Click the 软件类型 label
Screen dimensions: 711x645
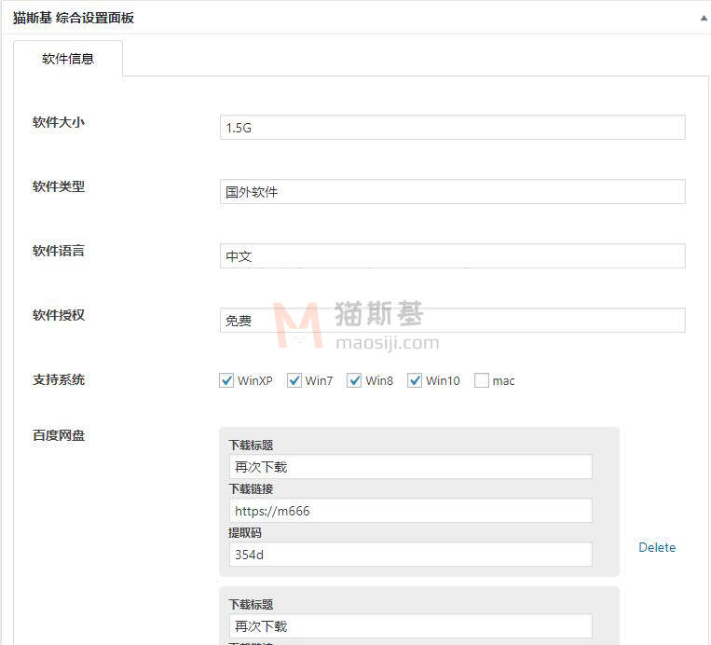click(59, 186)
